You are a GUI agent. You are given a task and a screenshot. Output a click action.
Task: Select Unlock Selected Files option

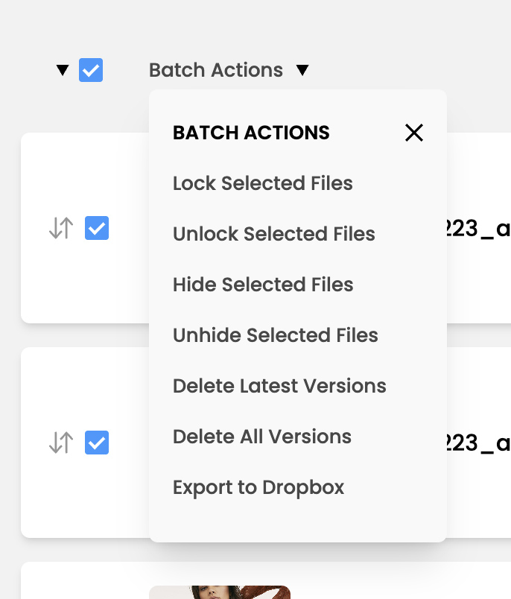click(x=274, y=234)
